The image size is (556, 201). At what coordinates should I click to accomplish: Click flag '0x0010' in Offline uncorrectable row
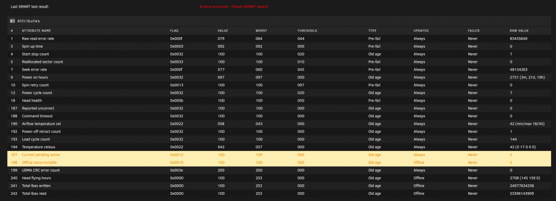(x=177, y=163)
